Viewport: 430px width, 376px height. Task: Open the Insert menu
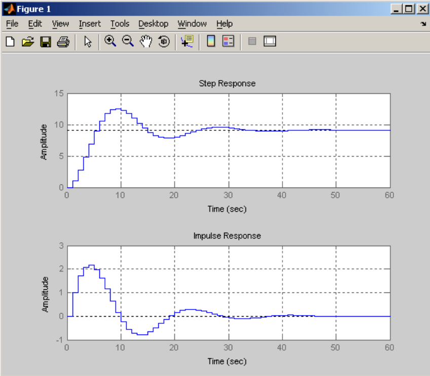[x=90, y=24]
